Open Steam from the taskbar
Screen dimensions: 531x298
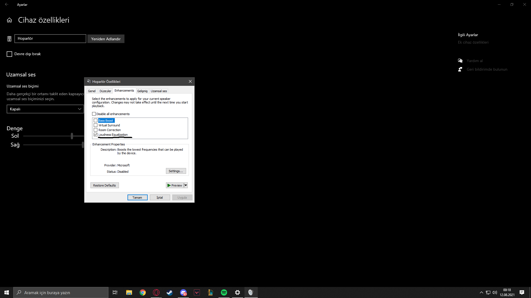pos(170,292)
